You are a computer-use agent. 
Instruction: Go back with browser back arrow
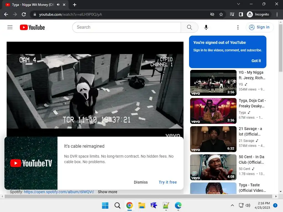tap(6, 14)
